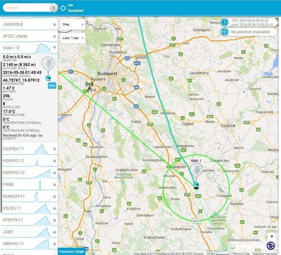Click the K5LSU-11 altitude graph thumbnail

(x=43, y=209)
